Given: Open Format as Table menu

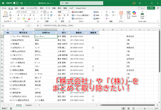Looking at the screenshot, I should click(x=81, y=15).
